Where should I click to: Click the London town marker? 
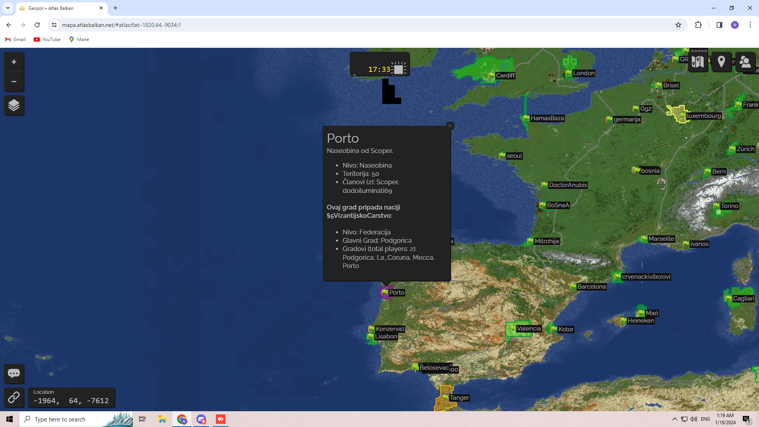tap(568, 73)
